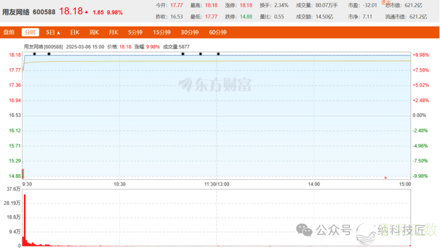Screen dimensions: 440x248
Task: Click the 15:00 time axis label
Action: [405, 184]
